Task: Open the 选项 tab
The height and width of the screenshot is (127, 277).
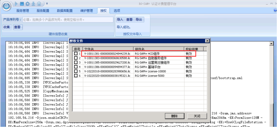Action: 117,11
